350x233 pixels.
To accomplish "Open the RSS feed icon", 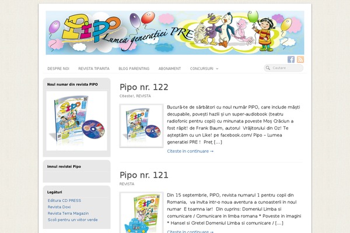I will coord(300,59).
